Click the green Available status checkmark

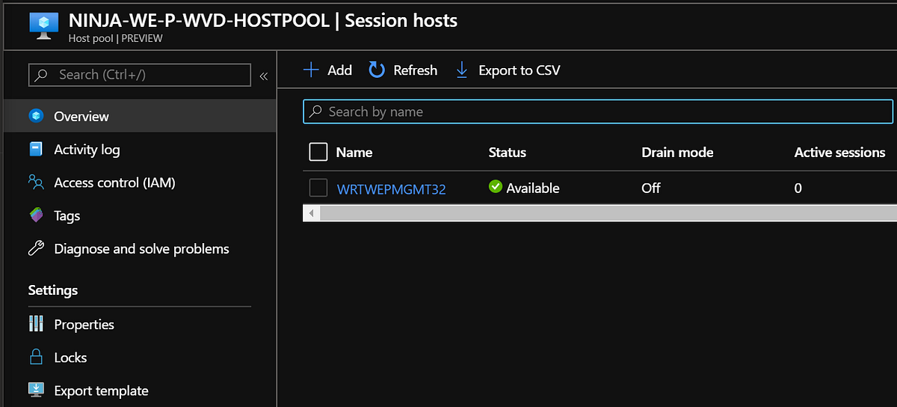pyautogui.click(x=496, y=187)
